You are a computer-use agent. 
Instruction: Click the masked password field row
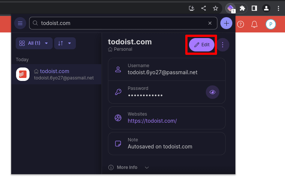point(157,92)
